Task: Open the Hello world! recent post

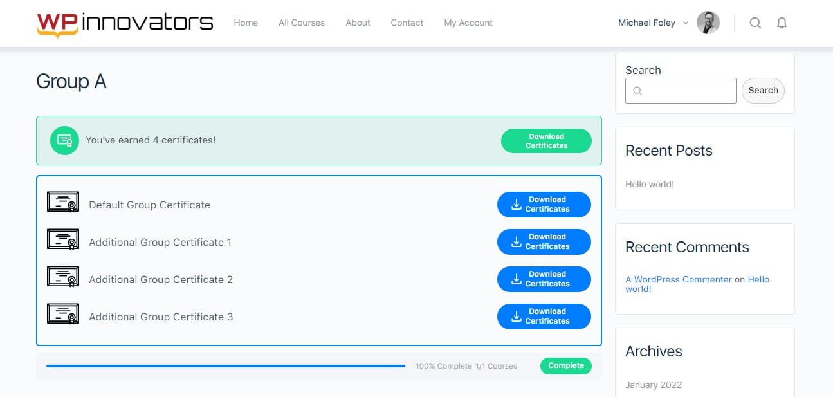Action: tap(650, 184)
